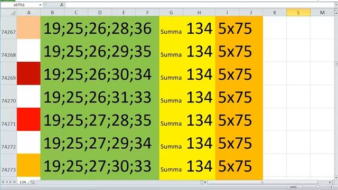
Task: Go to previous sheet navigation arrow
Action: click(7, 182)
